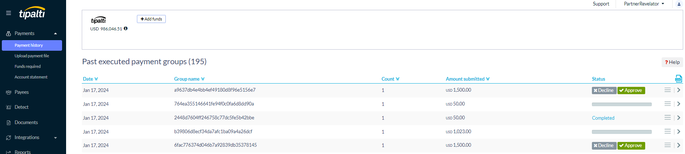Collapse the Payments sidebar section
Viewport: 685px width, 154px height.
[56, 34]
